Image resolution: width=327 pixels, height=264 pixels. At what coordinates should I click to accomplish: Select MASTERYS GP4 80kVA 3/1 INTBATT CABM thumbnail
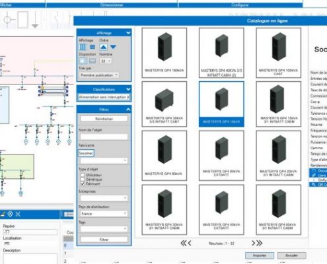pos(278,210)
